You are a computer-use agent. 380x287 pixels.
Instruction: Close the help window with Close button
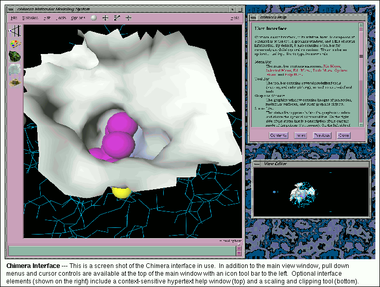343,135
